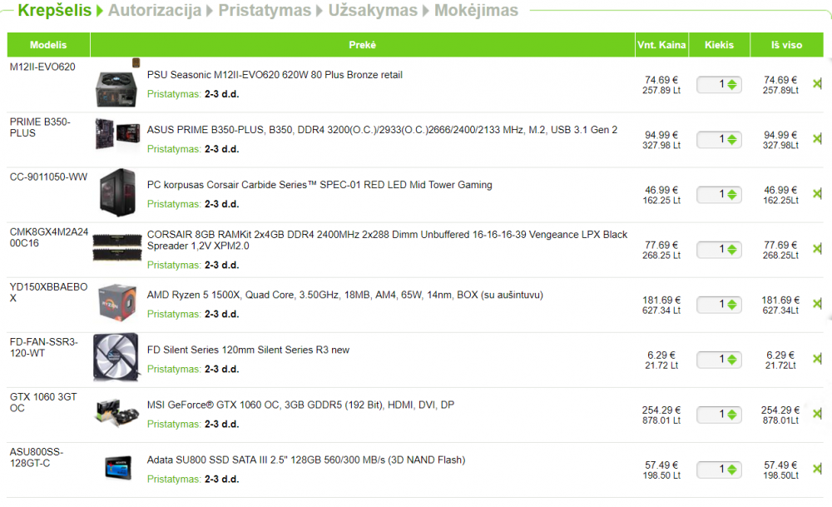
Task: Open ASUS PRIME B350-PLUS product link
Action: pyautogui.click(x=382, y=130)
